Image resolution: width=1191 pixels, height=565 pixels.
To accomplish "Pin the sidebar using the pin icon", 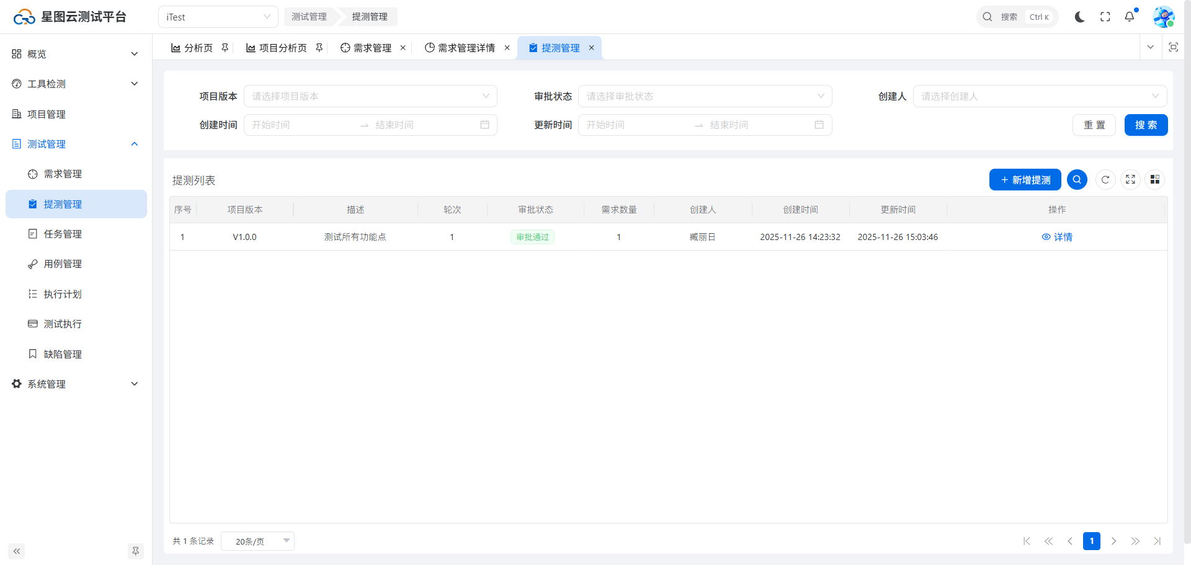I will click(x=135, y=551).
